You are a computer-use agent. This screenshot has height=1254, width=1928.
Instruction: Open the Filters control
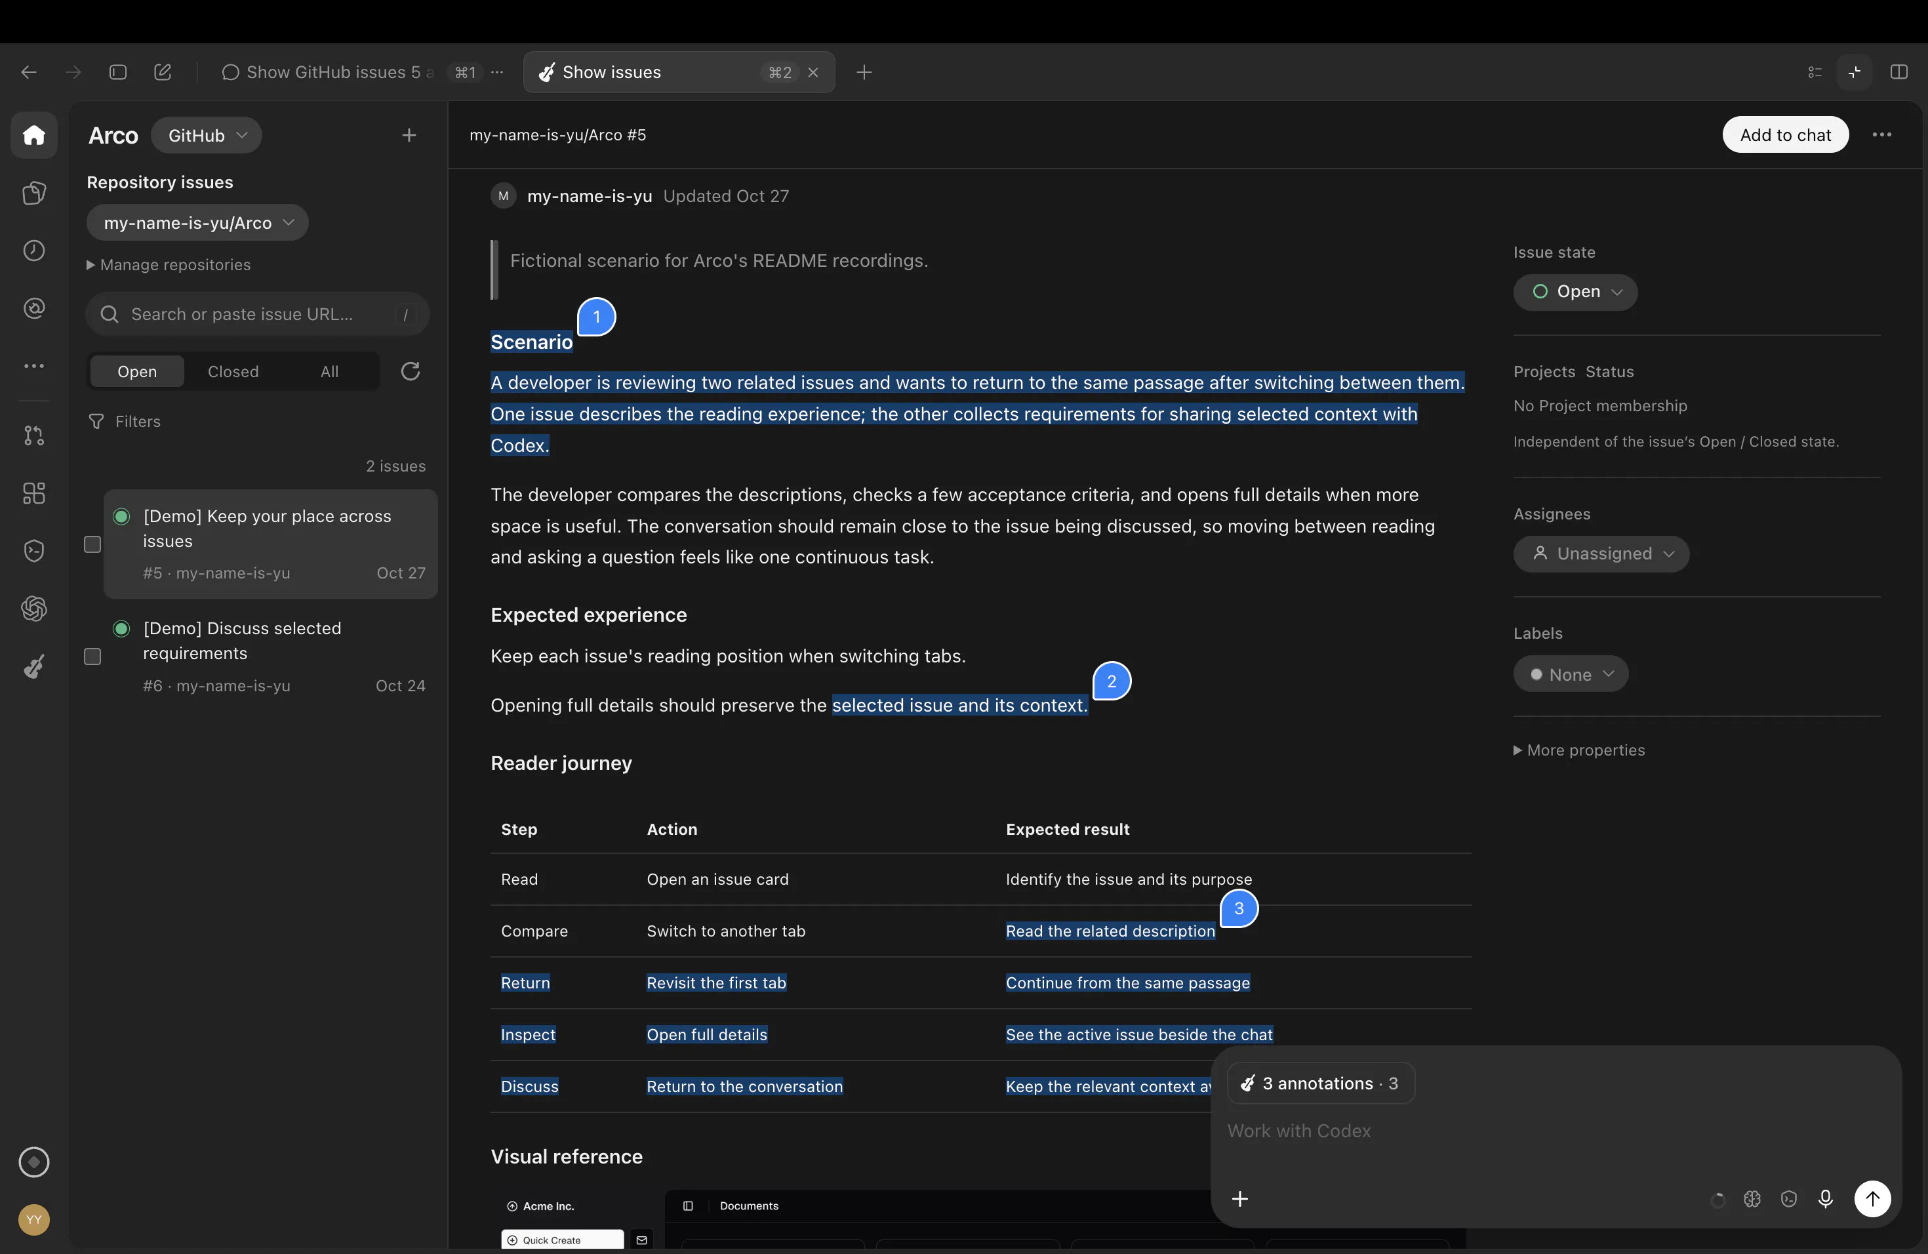(124, 421)
